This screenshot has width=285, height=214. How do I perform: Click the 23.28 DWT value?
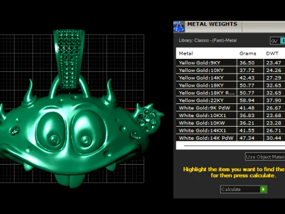pos(274,123)
